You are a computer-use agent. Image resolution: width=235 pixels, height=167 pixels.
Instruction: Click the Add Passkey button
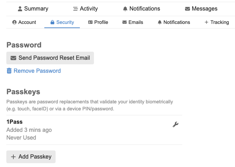coord(31,157)
